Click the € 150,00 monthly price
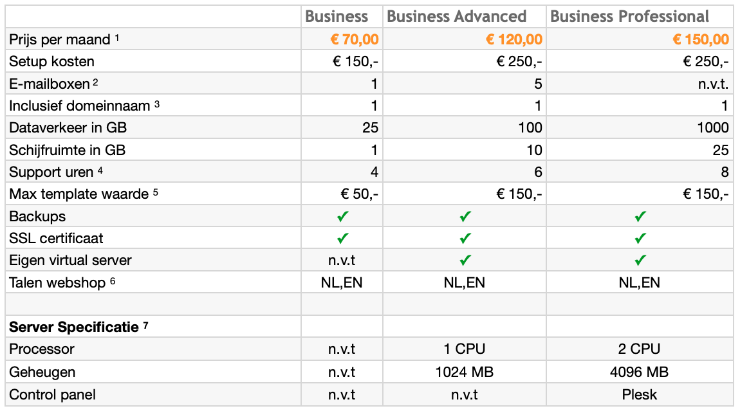 point(701,40)
